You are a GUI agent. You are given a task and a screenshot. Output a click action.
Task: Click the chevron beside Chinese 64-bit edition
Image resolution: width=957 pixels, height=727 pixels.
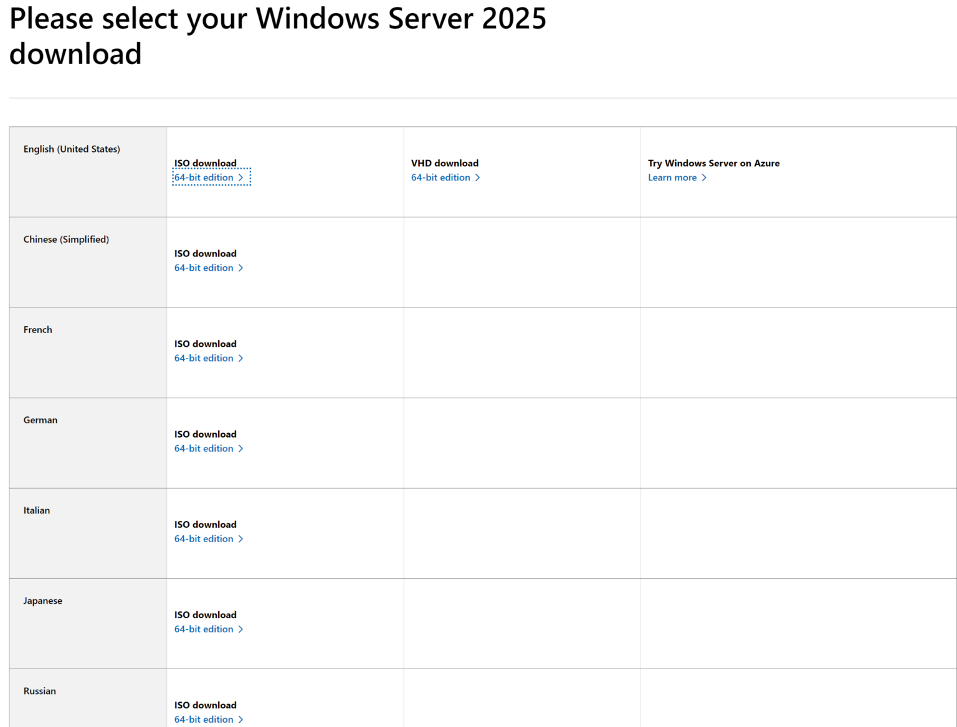click(241, 268)
